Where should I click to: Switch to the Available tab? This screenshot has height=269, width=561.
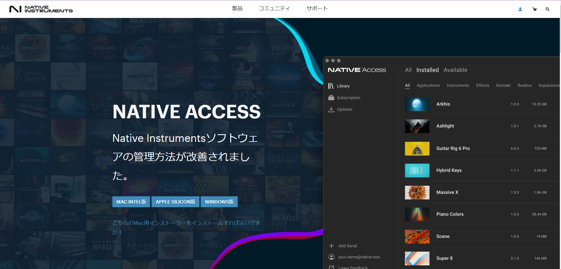pos(455,70)
